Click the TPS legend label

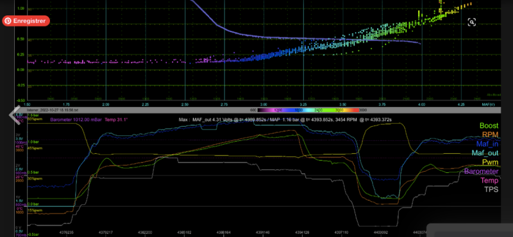(491, 189)
